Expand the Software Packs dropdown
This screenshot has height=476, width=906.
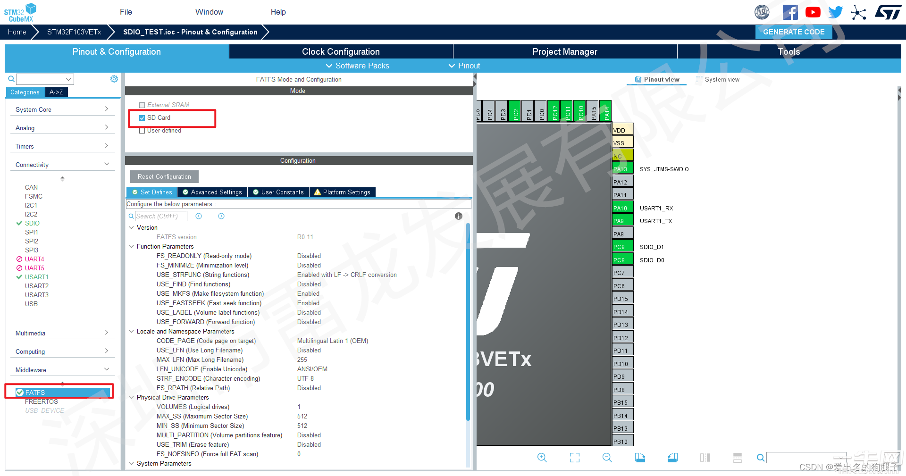[358, 66]
